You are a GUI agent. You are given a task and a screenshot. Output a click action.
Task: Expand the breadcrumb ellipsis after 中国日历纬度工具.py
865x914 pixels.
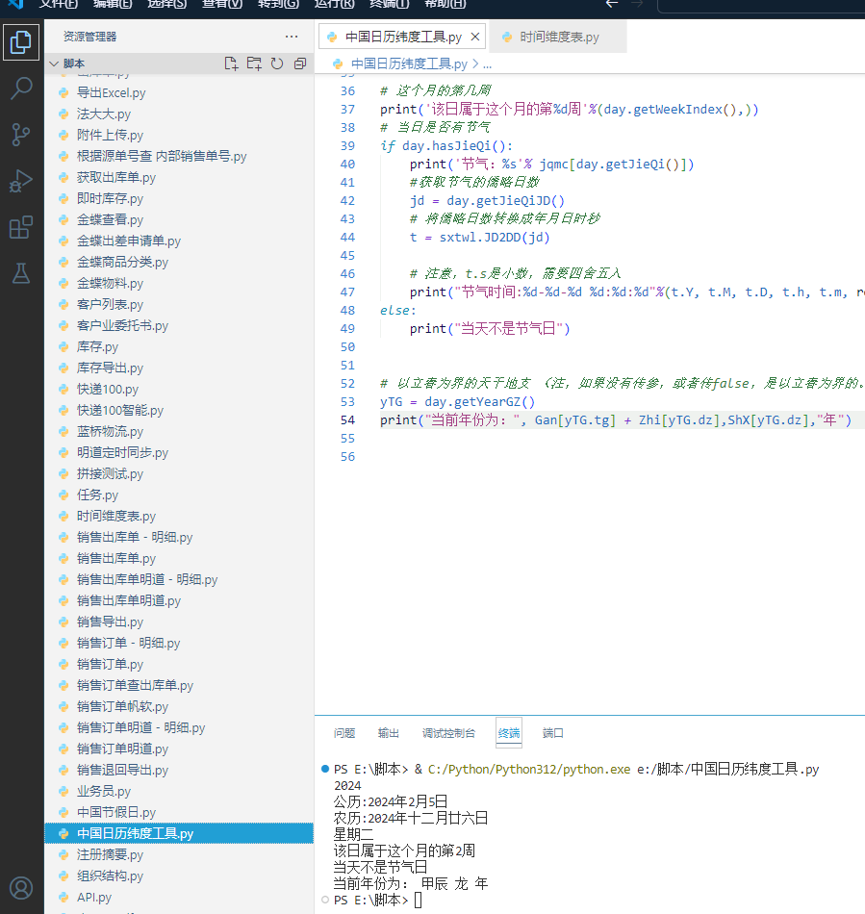pyautogui.click(x=487, y=64)
